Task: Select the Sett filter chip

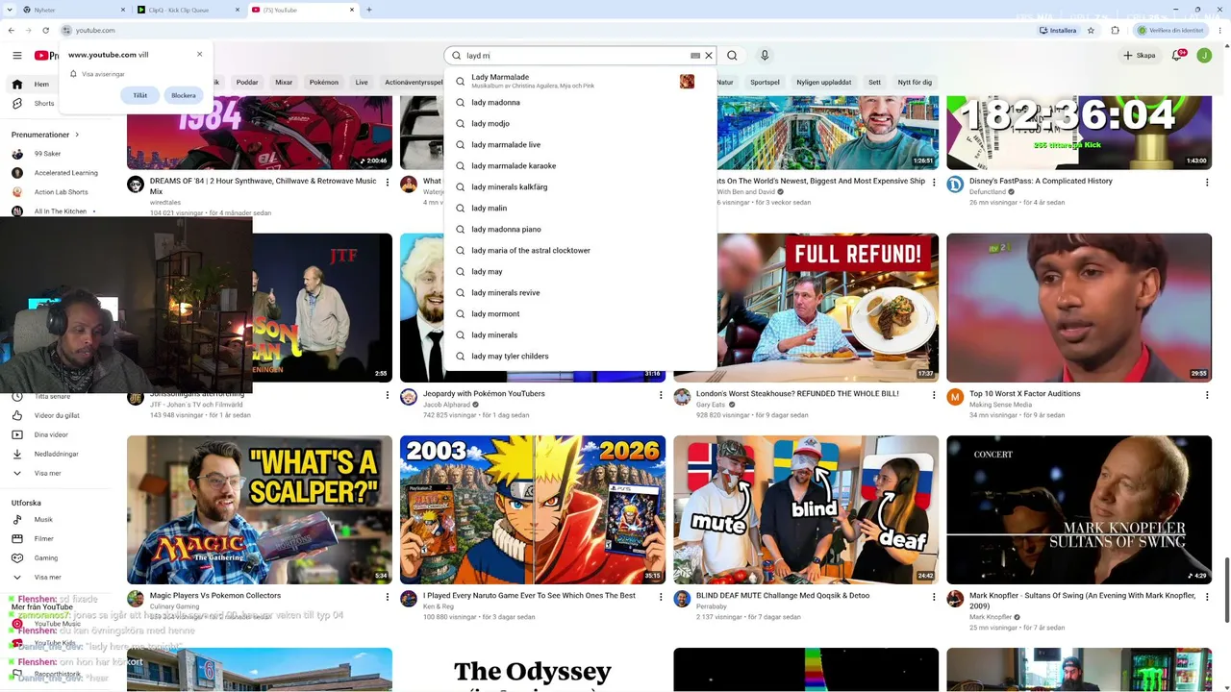Action: (x=874, y=83)
